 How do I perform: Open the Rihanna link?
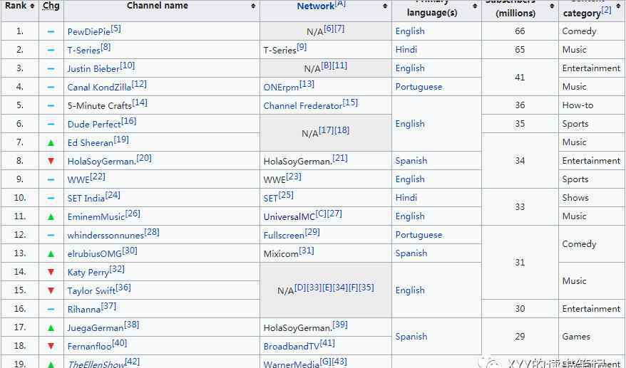tap(84, 310)
